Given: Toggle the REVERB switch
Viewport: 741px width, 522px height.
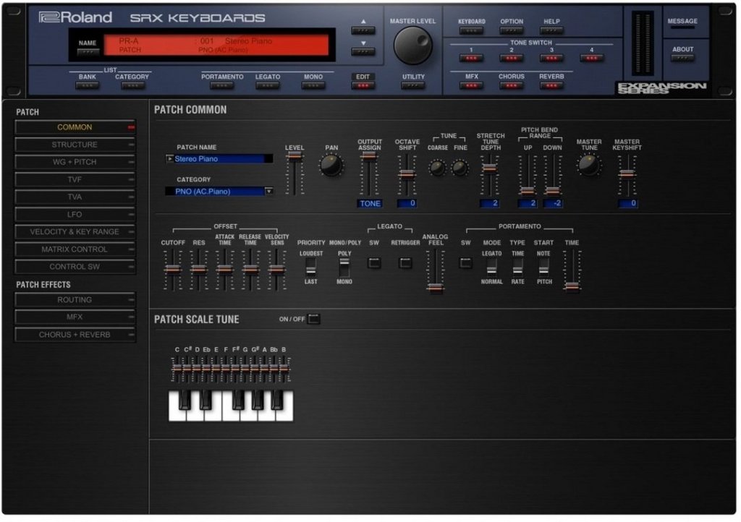Looking at the screenshot, I should [551, 85].
